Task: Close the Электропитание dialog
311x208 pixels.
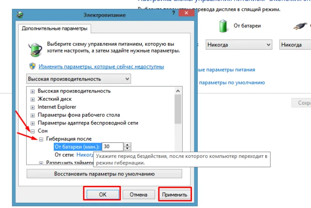Action: pos(186,13)
